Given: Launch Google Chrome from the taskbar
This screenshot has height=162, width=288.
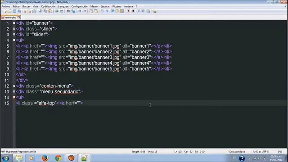Looking at the screenshot, I should [58, 158].
